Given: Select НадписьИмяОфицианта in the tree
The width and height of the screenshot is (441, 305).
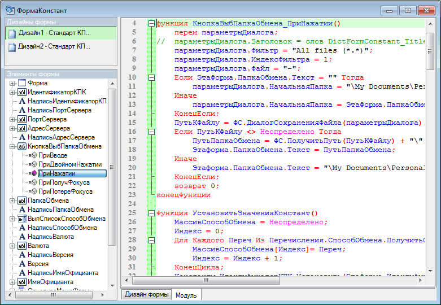Looking at the screenshot, I should coord(63,273).
